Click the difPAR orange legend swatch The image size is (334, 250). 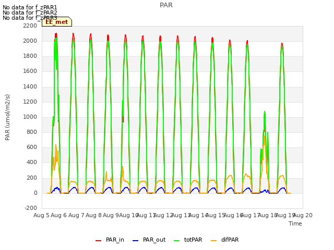213,241
